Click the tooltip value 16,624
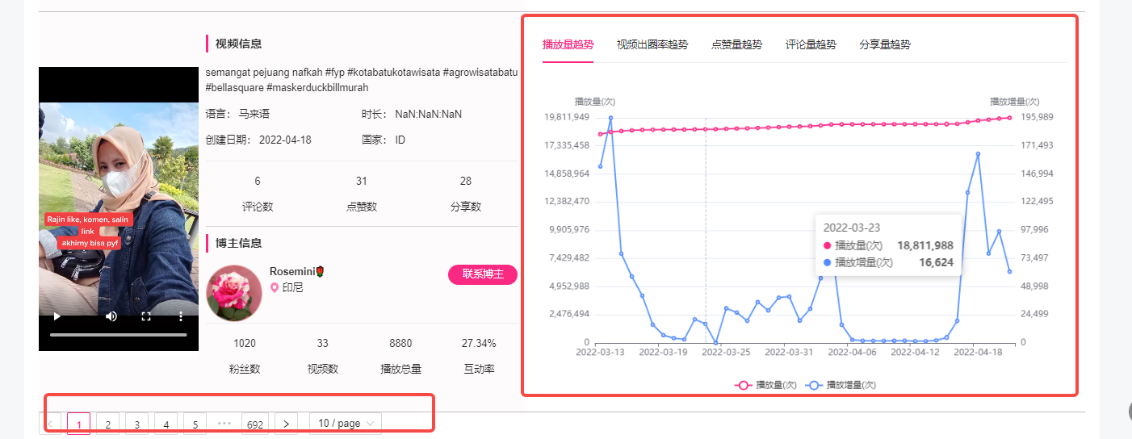This screenshot has height=439, width=1132. (x=937, y=262)
